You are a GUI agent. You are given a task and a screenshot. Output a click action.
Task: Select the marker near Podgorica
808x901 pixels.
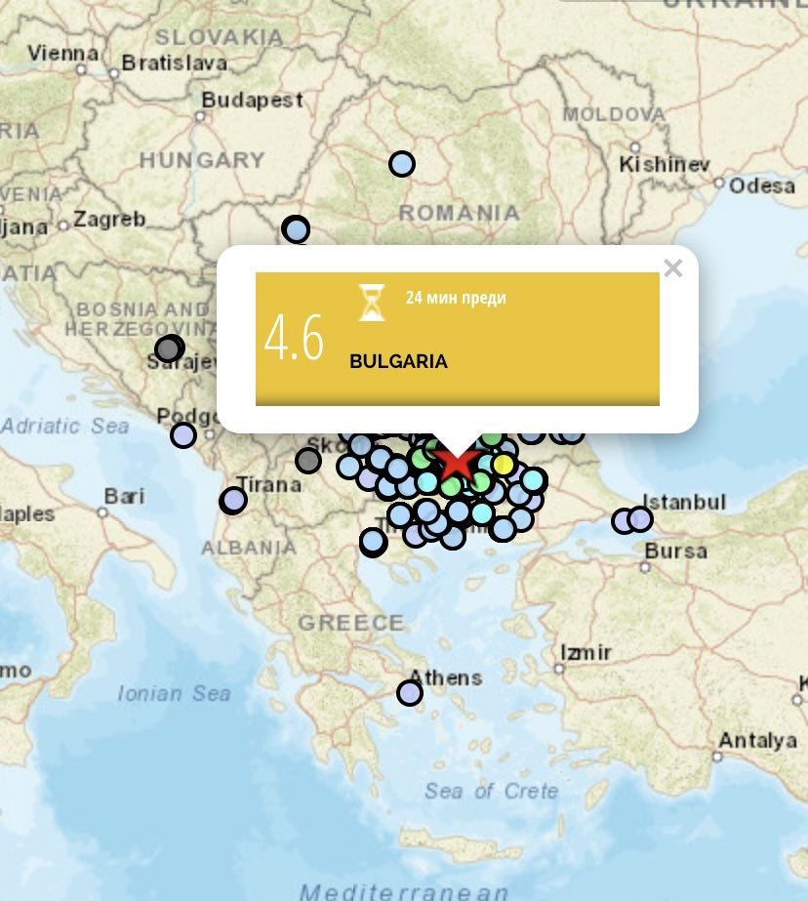point(182,435)
